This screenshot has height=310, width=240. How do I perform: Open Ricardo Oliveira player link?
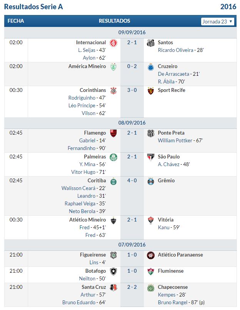[x=175, y=50]
